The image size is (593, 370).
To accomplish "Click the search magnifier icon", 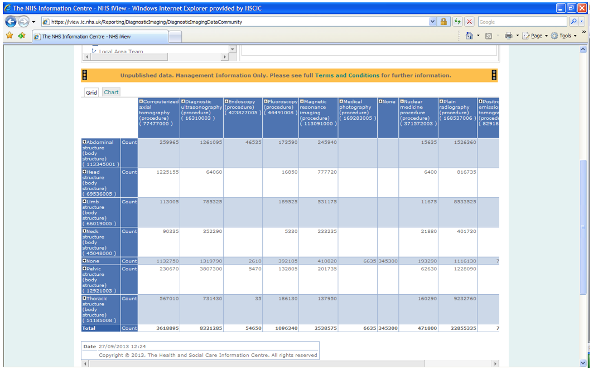I will pos(574,22).
